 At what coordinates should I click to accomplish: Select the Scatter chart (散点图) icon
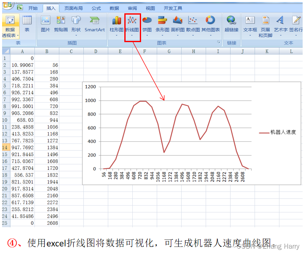(193, 20)
